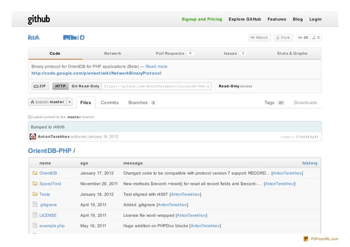Click AntonTerekhov's avatar in commit box
Viewport: 350px width, 247px height.
click(x=33, y=137)
